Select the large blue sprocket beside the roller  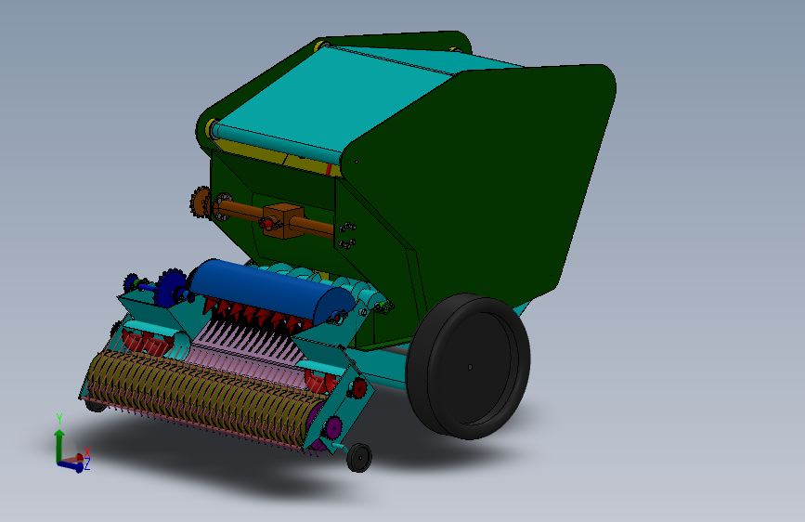[171, 289]
